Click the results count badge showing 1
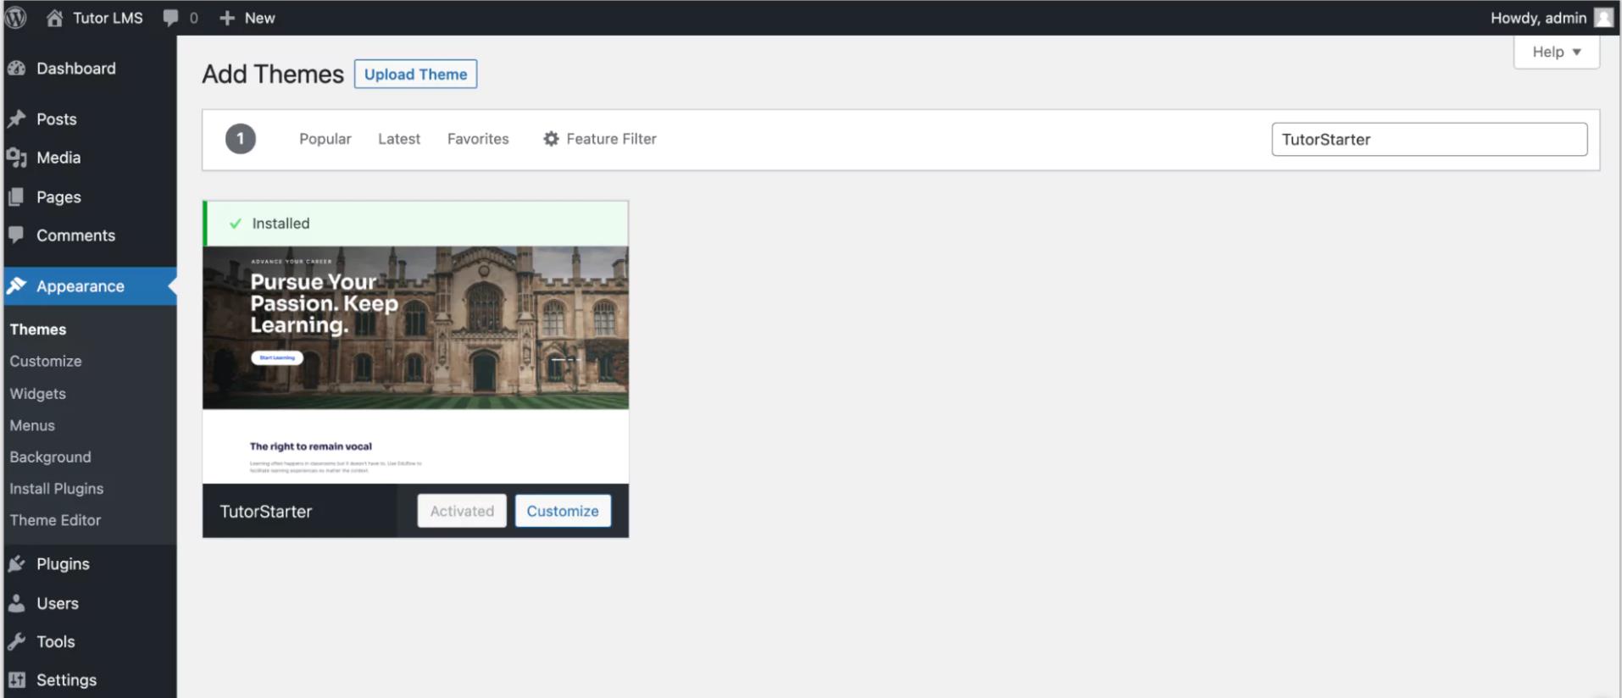Screen dimensions: 1622x698 (241, 139)
